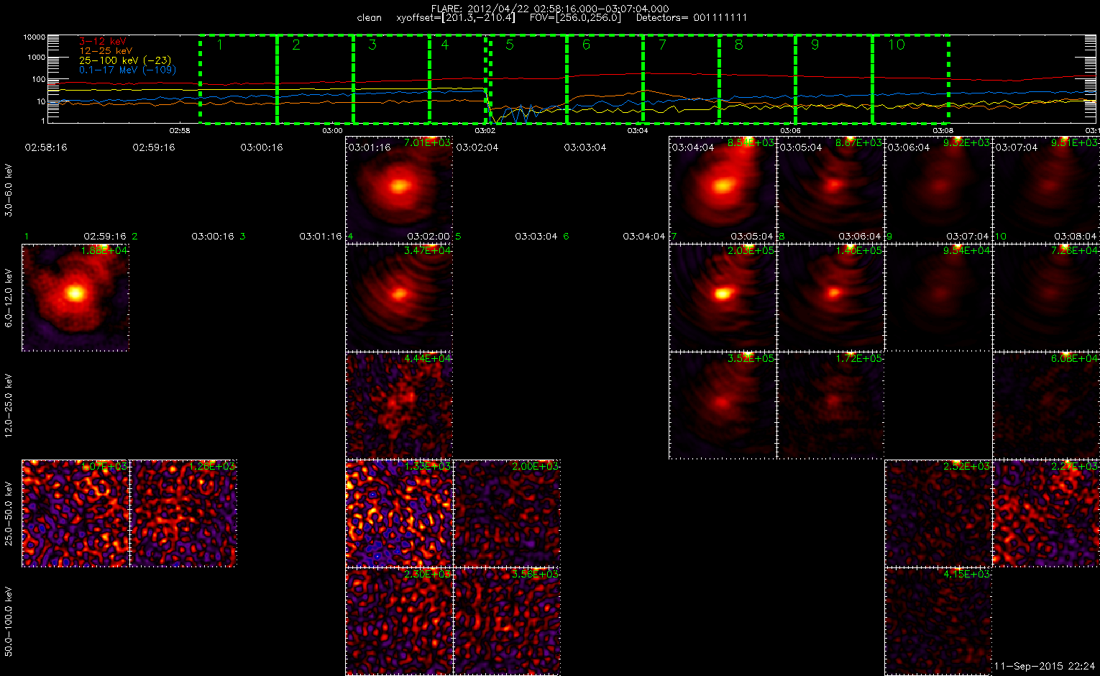Click interval 3 label on the light curve

point(372,45)
